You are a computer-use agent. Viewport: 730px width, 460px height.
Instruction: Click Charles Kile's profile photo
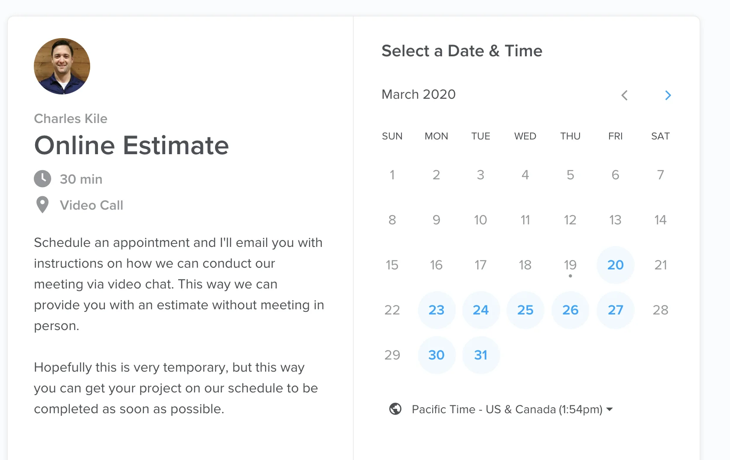click(62, 66)
